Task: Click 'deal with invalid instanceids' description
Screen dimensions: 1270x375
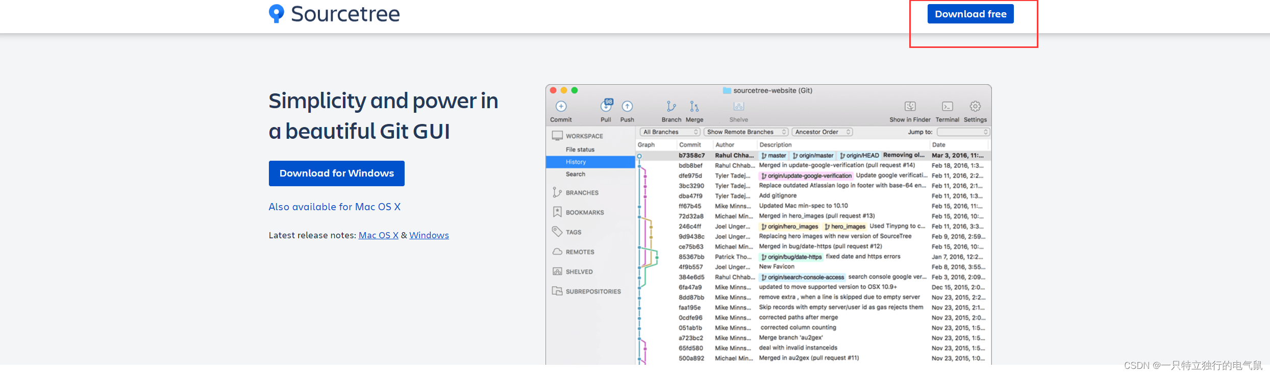Action: tap(798, 348)
